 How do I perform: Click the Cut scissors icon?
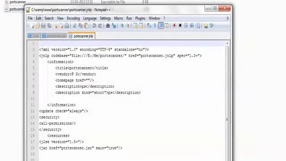(x=75, y=26)
